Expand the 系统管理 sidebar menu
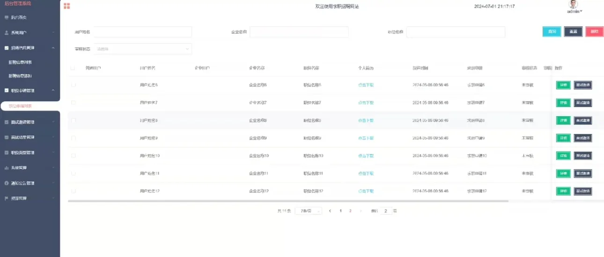 (53, 168)
